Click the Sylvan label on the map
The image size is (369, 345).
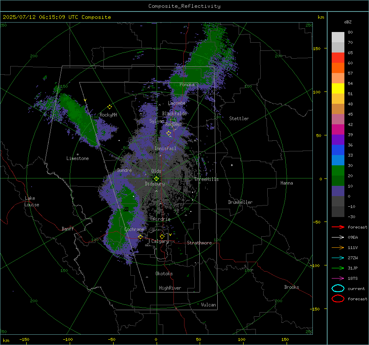(157, 121)
